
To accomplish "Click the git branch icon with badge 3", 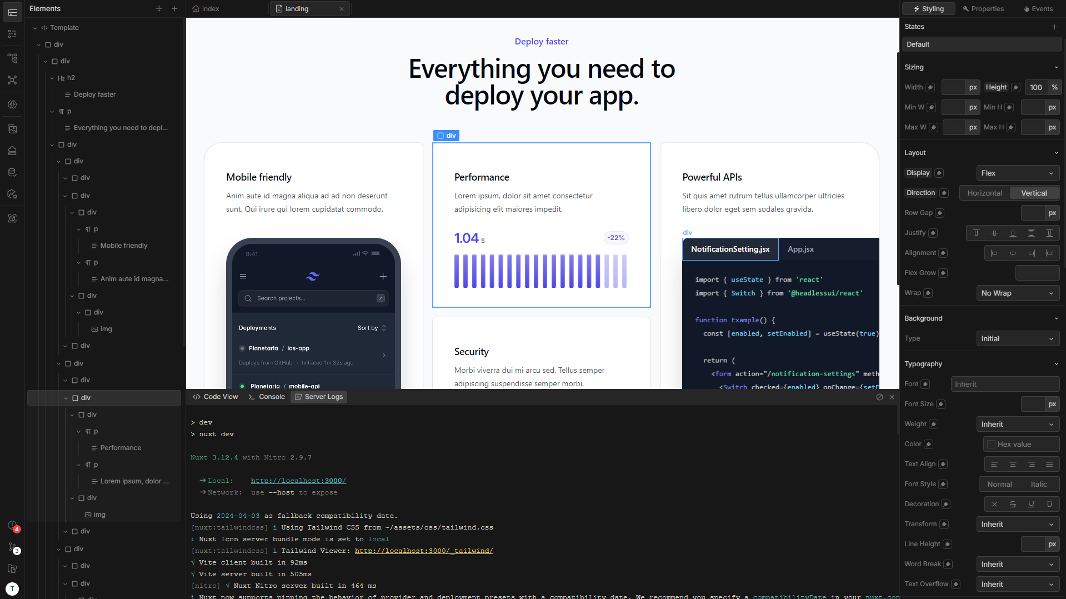I will coord(12,547).
